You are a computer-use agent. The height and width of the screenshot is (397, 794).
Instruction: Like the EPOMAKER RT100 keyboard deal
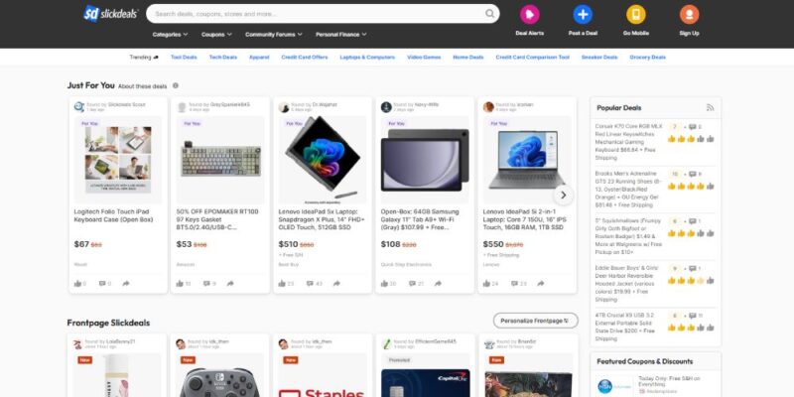pyautogui.click(x=180, y=284)
